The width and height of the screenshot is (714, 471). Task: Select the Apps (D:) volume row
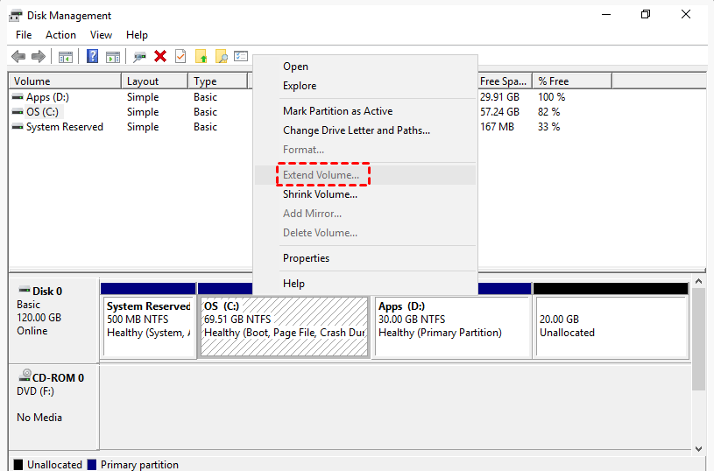click(47, 97)
